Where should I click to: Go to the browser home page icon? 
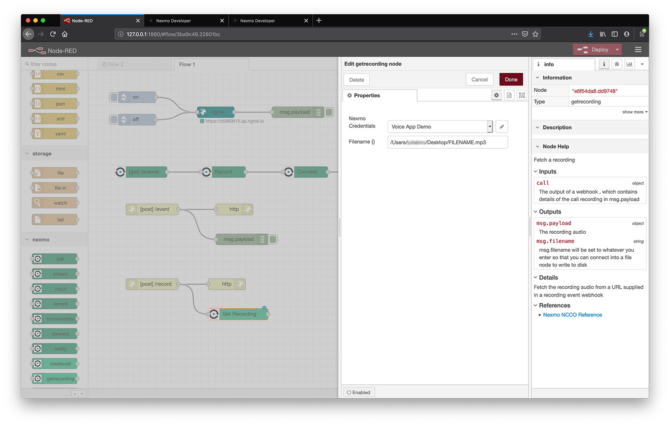point(64,34)
